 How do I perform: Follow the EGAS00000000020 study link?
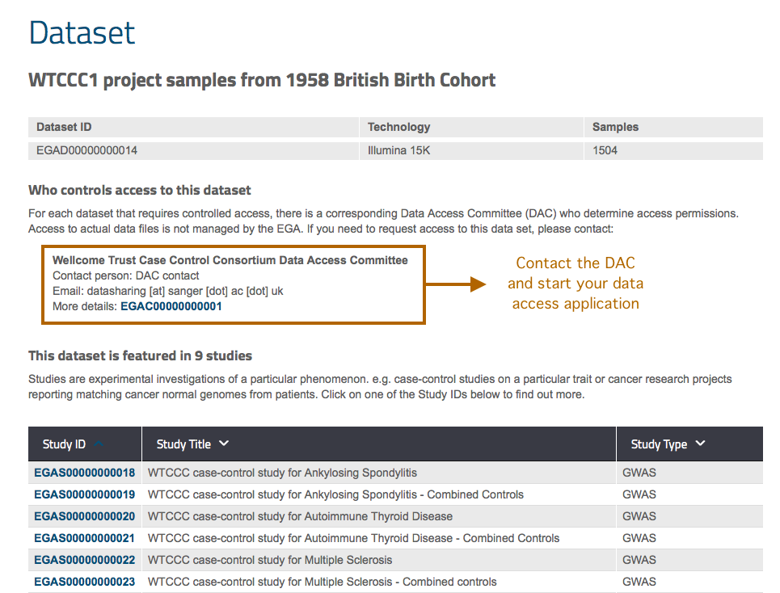pyautogui.click(x=84, y=516)
